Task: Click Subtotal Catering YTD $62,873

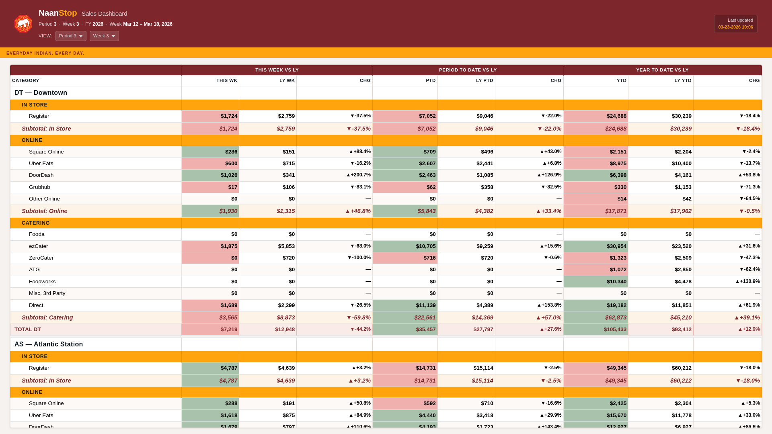Action: coord(596,317)
